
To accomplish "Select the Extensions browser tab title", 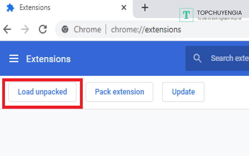I will (x=35, y=7).
